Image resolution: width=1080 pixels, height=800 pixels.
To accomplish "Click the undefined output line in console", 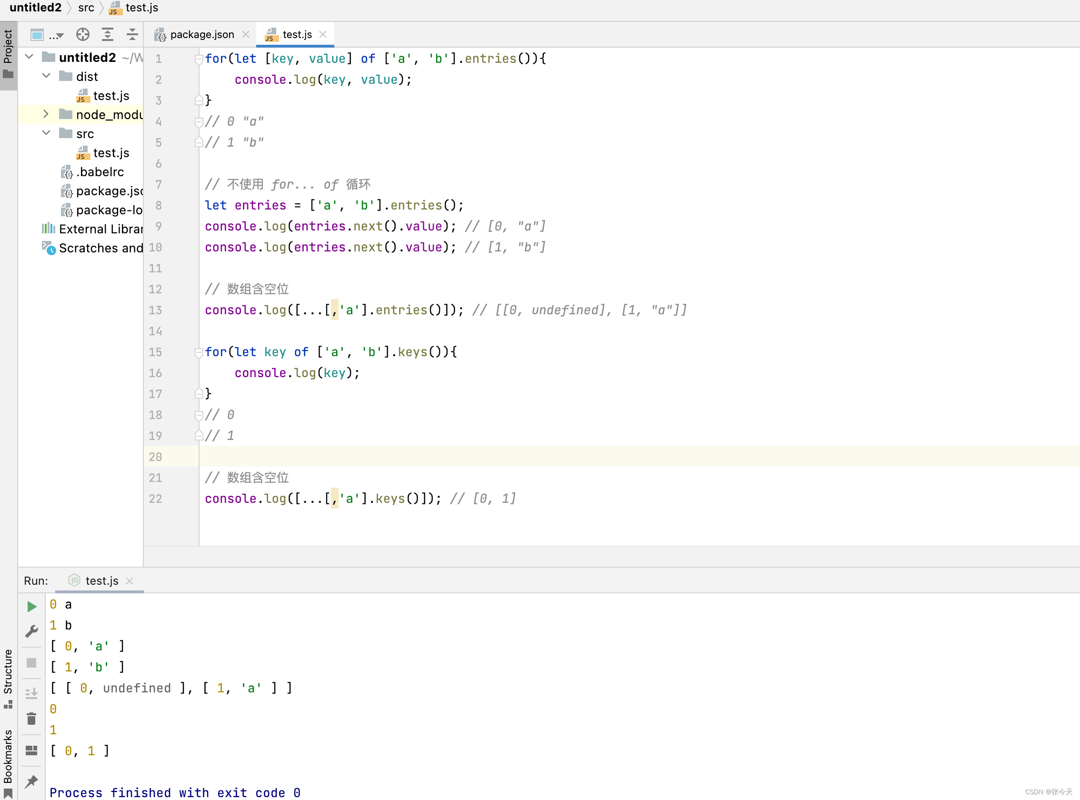I will coord(171,688).
